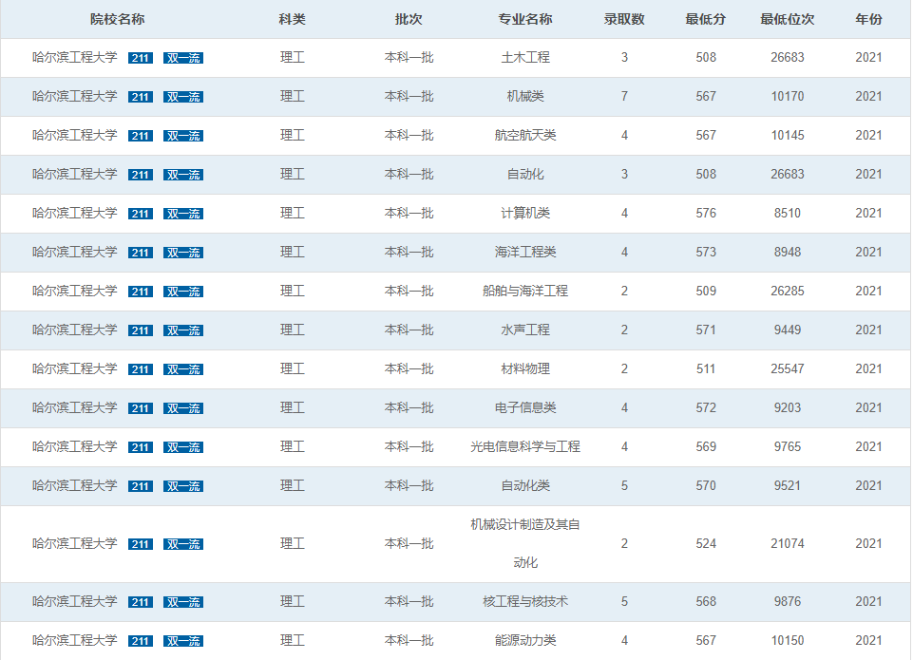The height and width of the screenshot is (660, 913).
Task: Click the 双一流 badge in the 光电信息科学与工程 row
Action: [x=182, y=447]
